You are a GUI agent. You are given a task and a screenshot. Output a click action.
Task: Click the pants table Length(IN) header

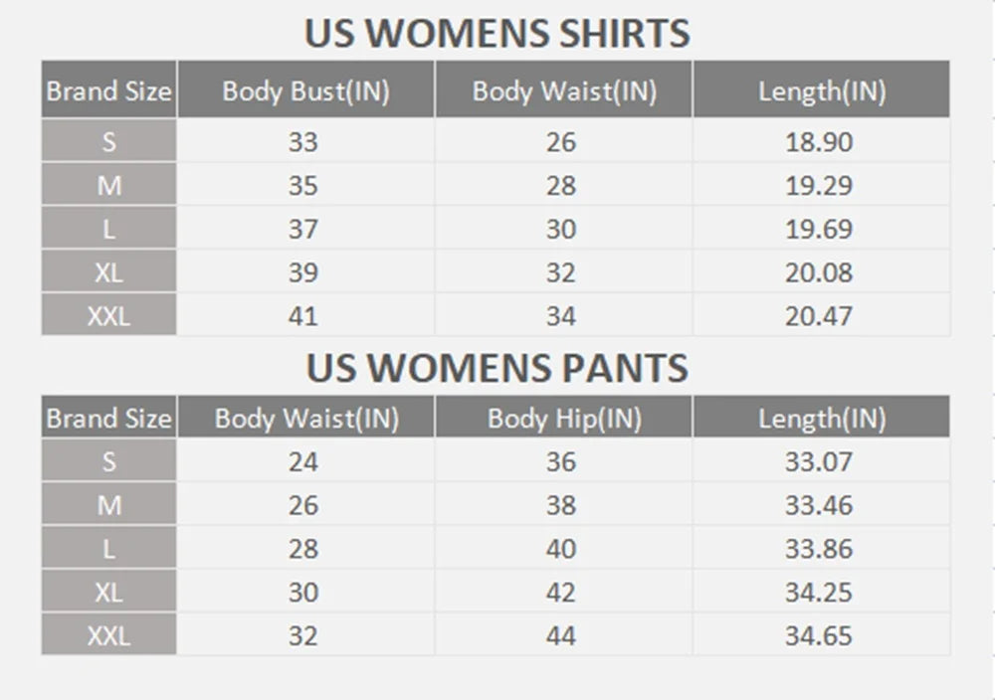coord(822,418)
